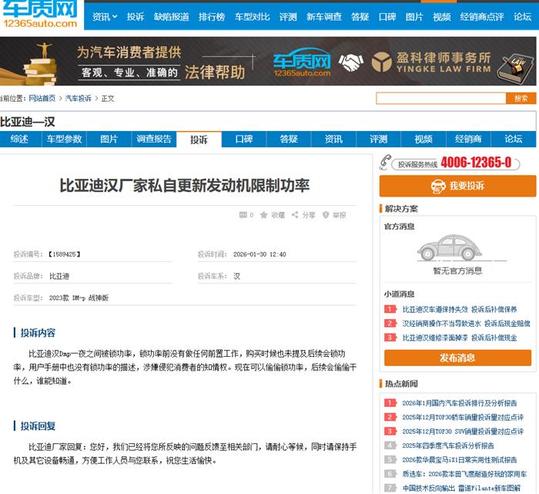Image resolution: width=539 pixels, height=494 pixels.
Task: Switch to the 口碑 tab
Action: coord(244,139)
